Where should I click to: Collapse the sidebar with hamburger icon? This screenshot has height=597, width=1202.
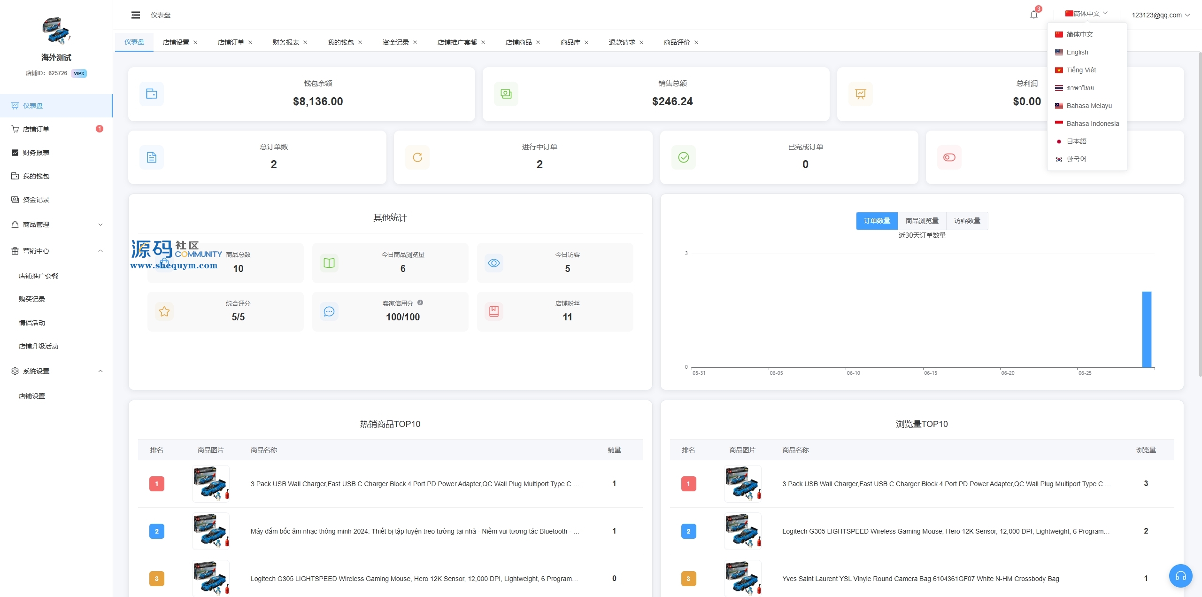pos(136,15)
